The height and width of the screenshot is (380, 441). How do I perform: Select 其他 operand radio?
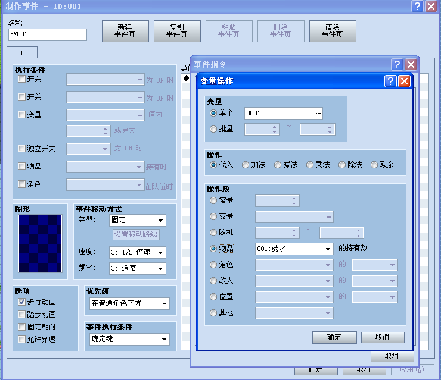[213, 313]
